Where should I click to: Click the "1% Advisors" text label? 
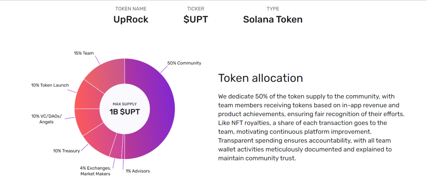coord(138,171)
